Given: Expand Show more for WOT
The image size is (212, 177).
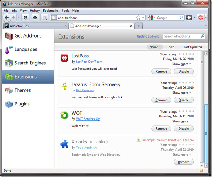Looking at the screenshot, I should pyautogui.click(x=181, y=121).
